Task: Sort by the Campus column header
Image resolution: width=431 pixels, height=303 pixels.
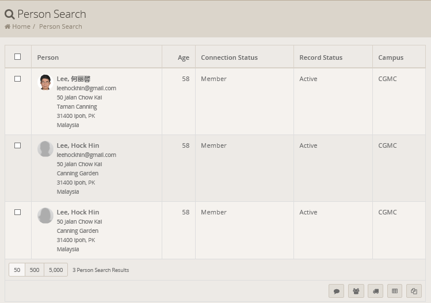Action: pyautogui.click(x=391, y=57)
